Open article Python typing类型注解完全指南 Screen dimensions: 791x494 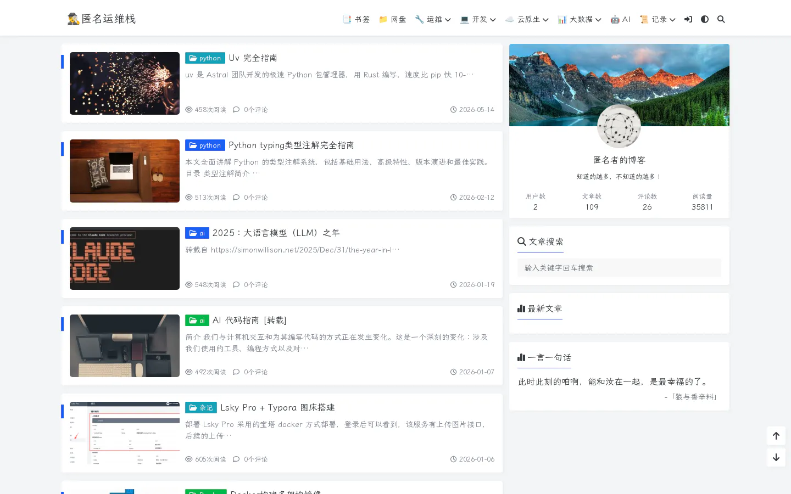(291, 145)
